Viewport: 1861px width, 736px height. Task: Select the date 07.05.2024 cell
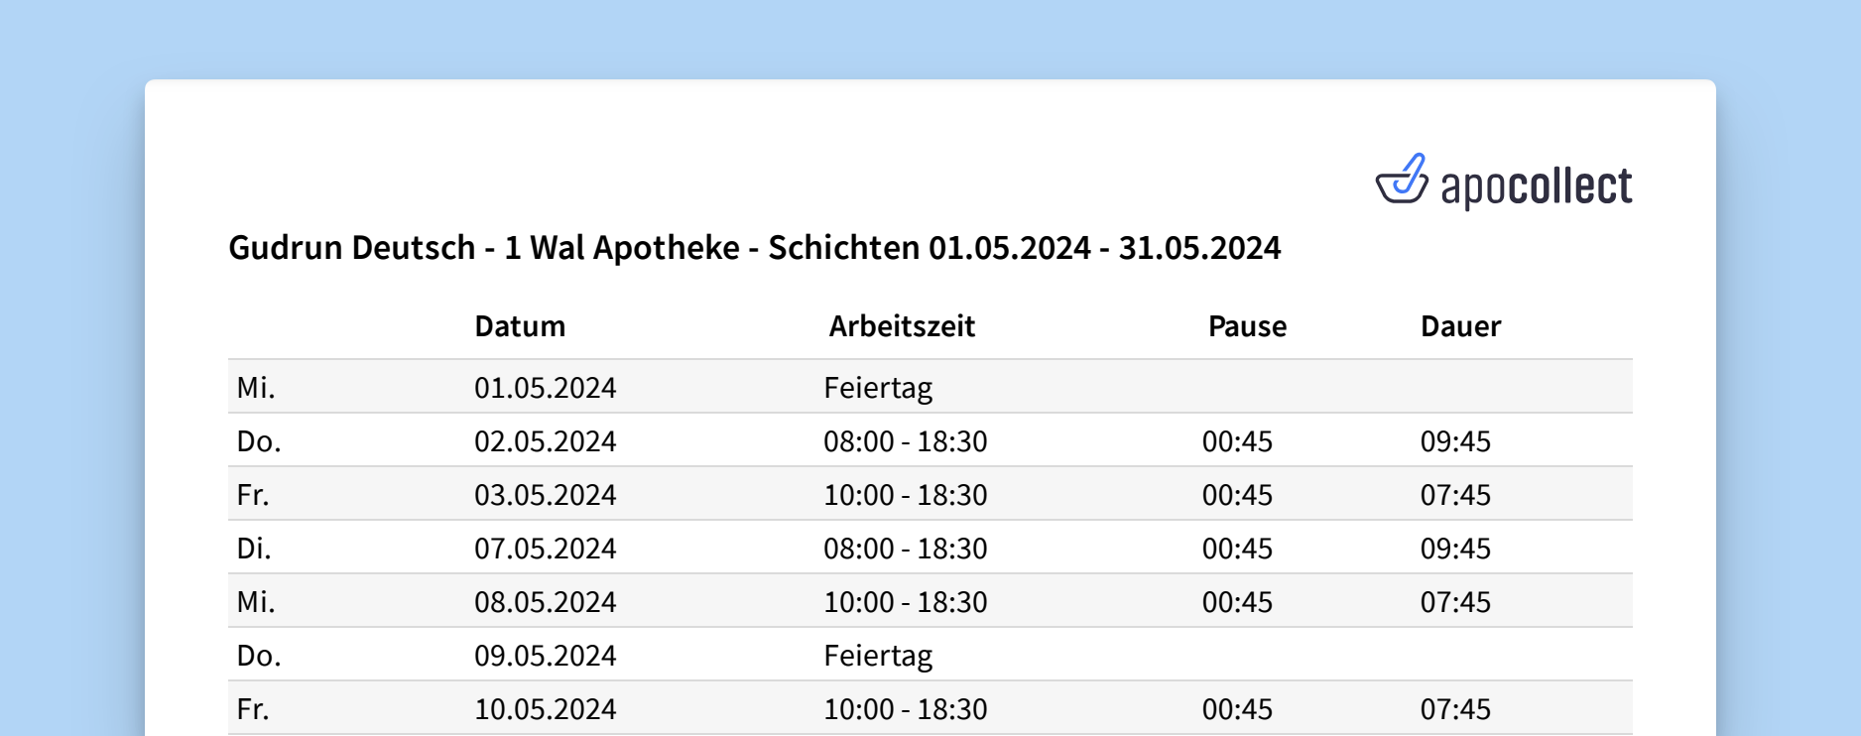[x=545, y=549]
